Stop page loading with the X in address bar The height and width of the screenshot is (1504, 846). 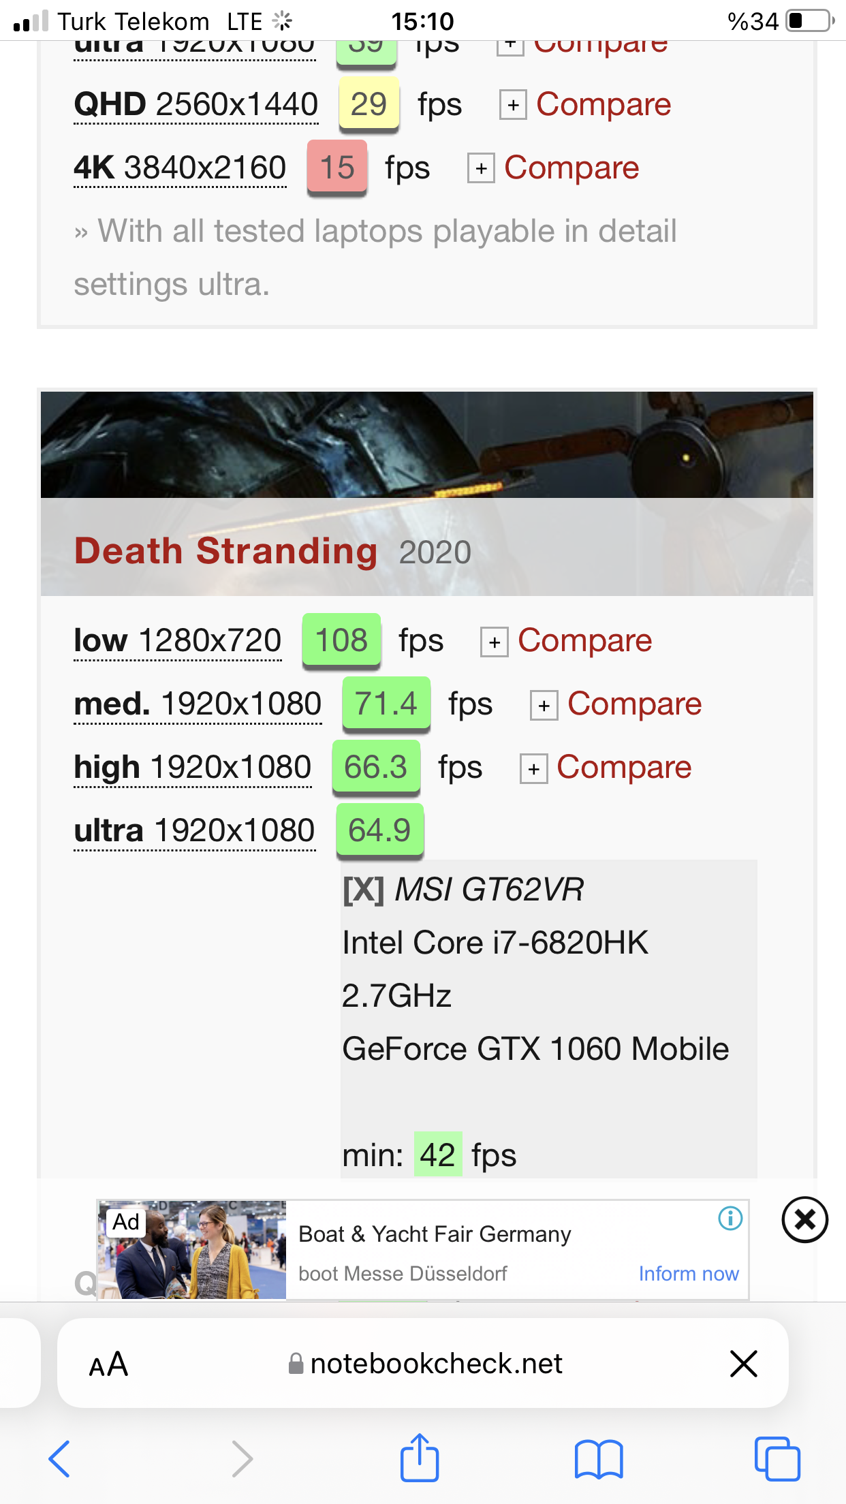(x=743, y=1364)
